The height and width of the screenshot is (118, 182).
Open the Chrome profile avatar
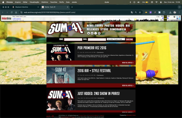coord(175,12)
